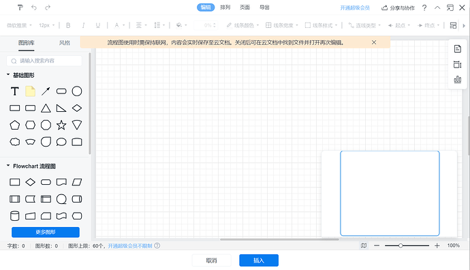470x270 pixels.
Task: Select the format painter tool
Action: click(20, 7)
